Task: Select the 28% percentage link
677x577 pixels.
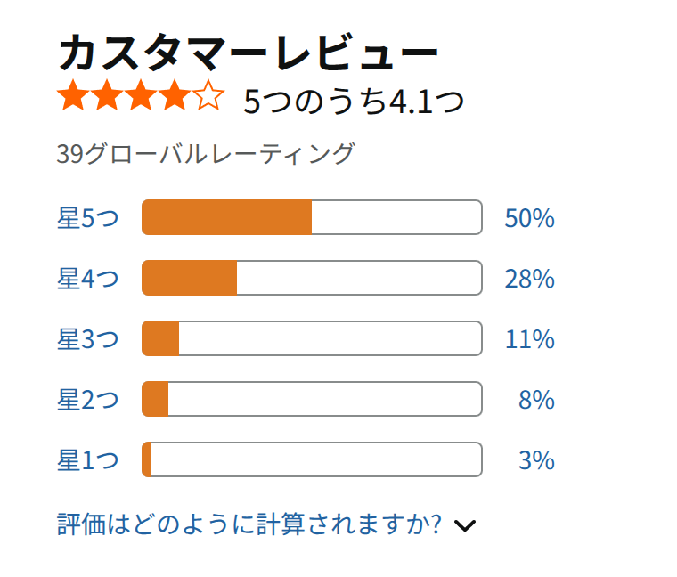Action: [x=530, y=279]
